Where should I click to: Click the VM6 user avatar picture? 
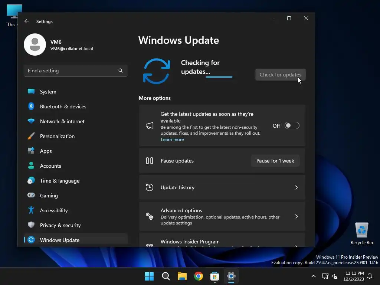tap(35, 45)
